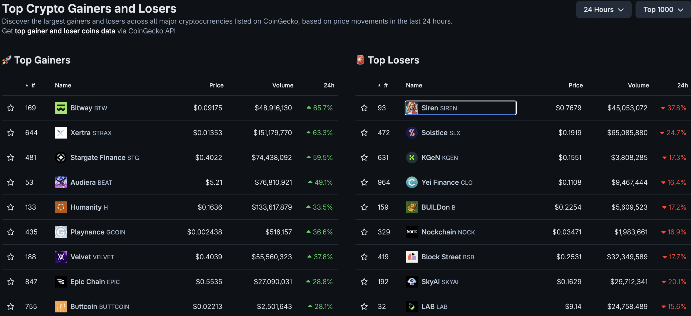Star the Yei Finance row

[364, 183]
